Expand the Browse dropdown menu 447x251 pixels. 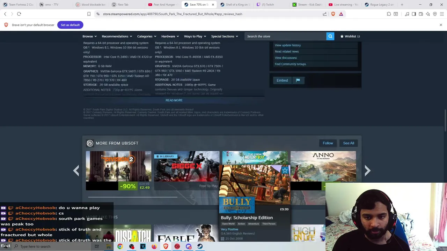tap(89, 36)
